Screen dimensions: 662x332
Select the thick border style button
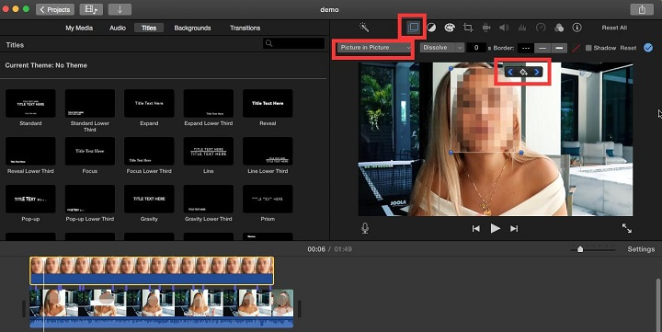coord(559,48)
